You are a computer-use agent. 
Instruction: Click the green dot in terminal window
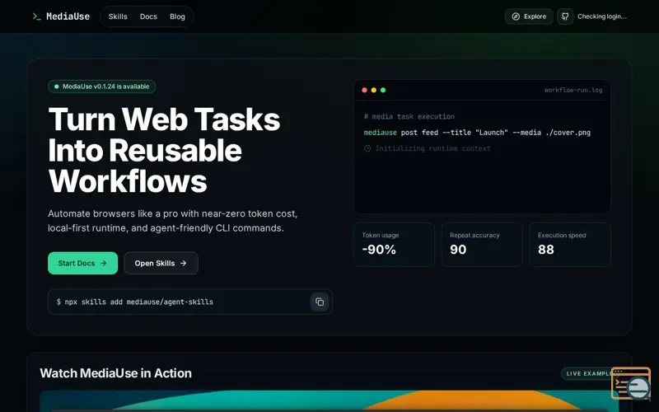[x=383, y=90]
